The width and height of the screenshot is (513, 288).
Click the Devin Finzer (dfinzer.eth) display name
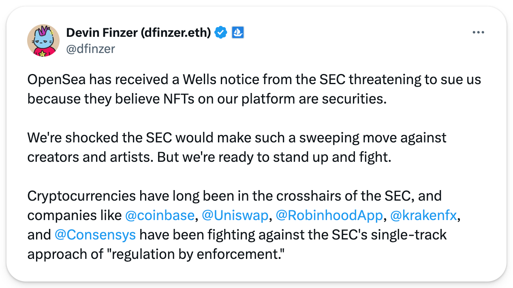pos(138,33)
